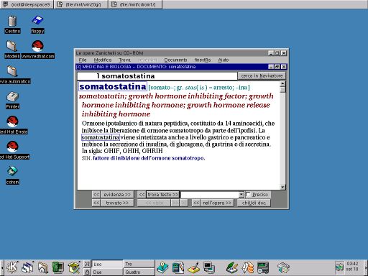
Task: Click the Le opere Zanichelli su CD-ROM title bar
Action: tap(171, 53)
